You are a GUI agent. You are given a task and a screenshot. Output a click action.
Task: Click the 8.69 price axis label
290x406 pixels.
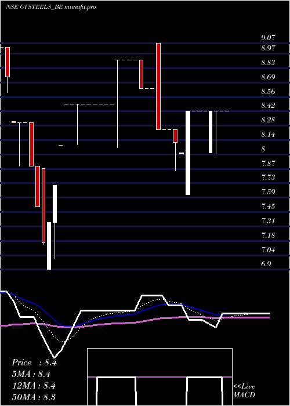tap(268, 77)
